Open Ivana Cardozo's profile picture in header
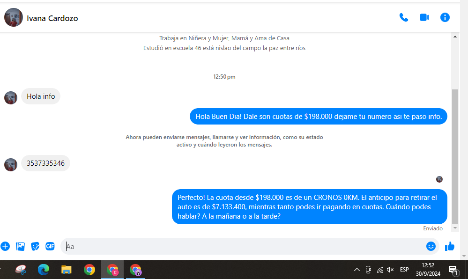The height and width of the screenshot is (279, 468). 14,17
